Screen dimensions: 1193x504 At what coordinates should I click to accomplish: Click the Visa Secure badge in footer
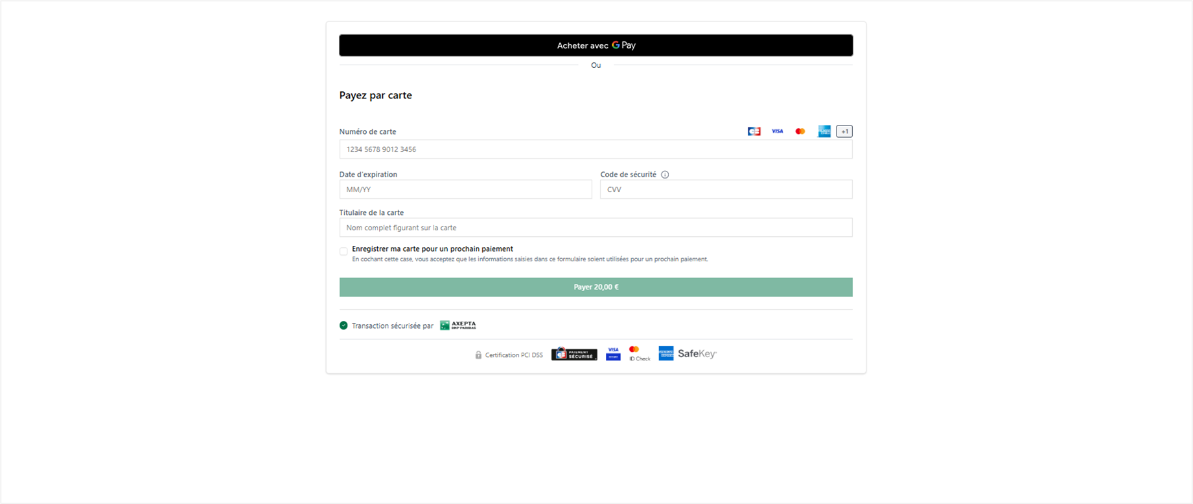click(x=613, y=353)
